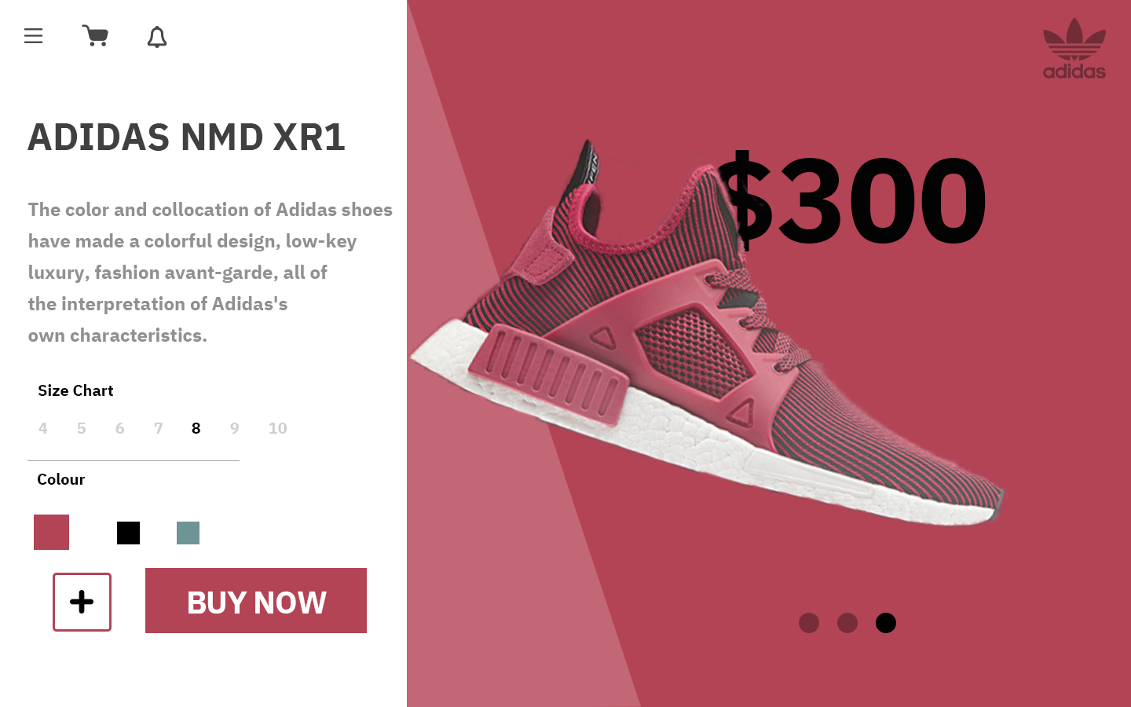Open the hamburger menu icon
This screenshot has height=707, width=1131.
(x=33, y=36)
